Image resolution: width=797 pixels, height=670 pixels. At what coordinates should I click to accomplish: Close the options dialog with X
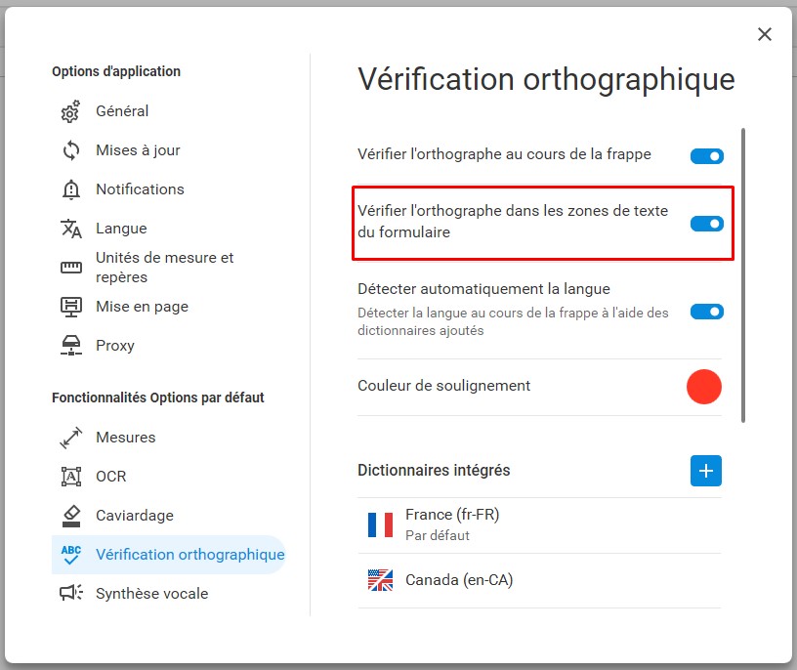tap(765, 34)
